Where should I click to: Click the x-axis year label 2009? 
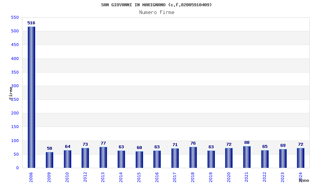[x=49, y=177]
